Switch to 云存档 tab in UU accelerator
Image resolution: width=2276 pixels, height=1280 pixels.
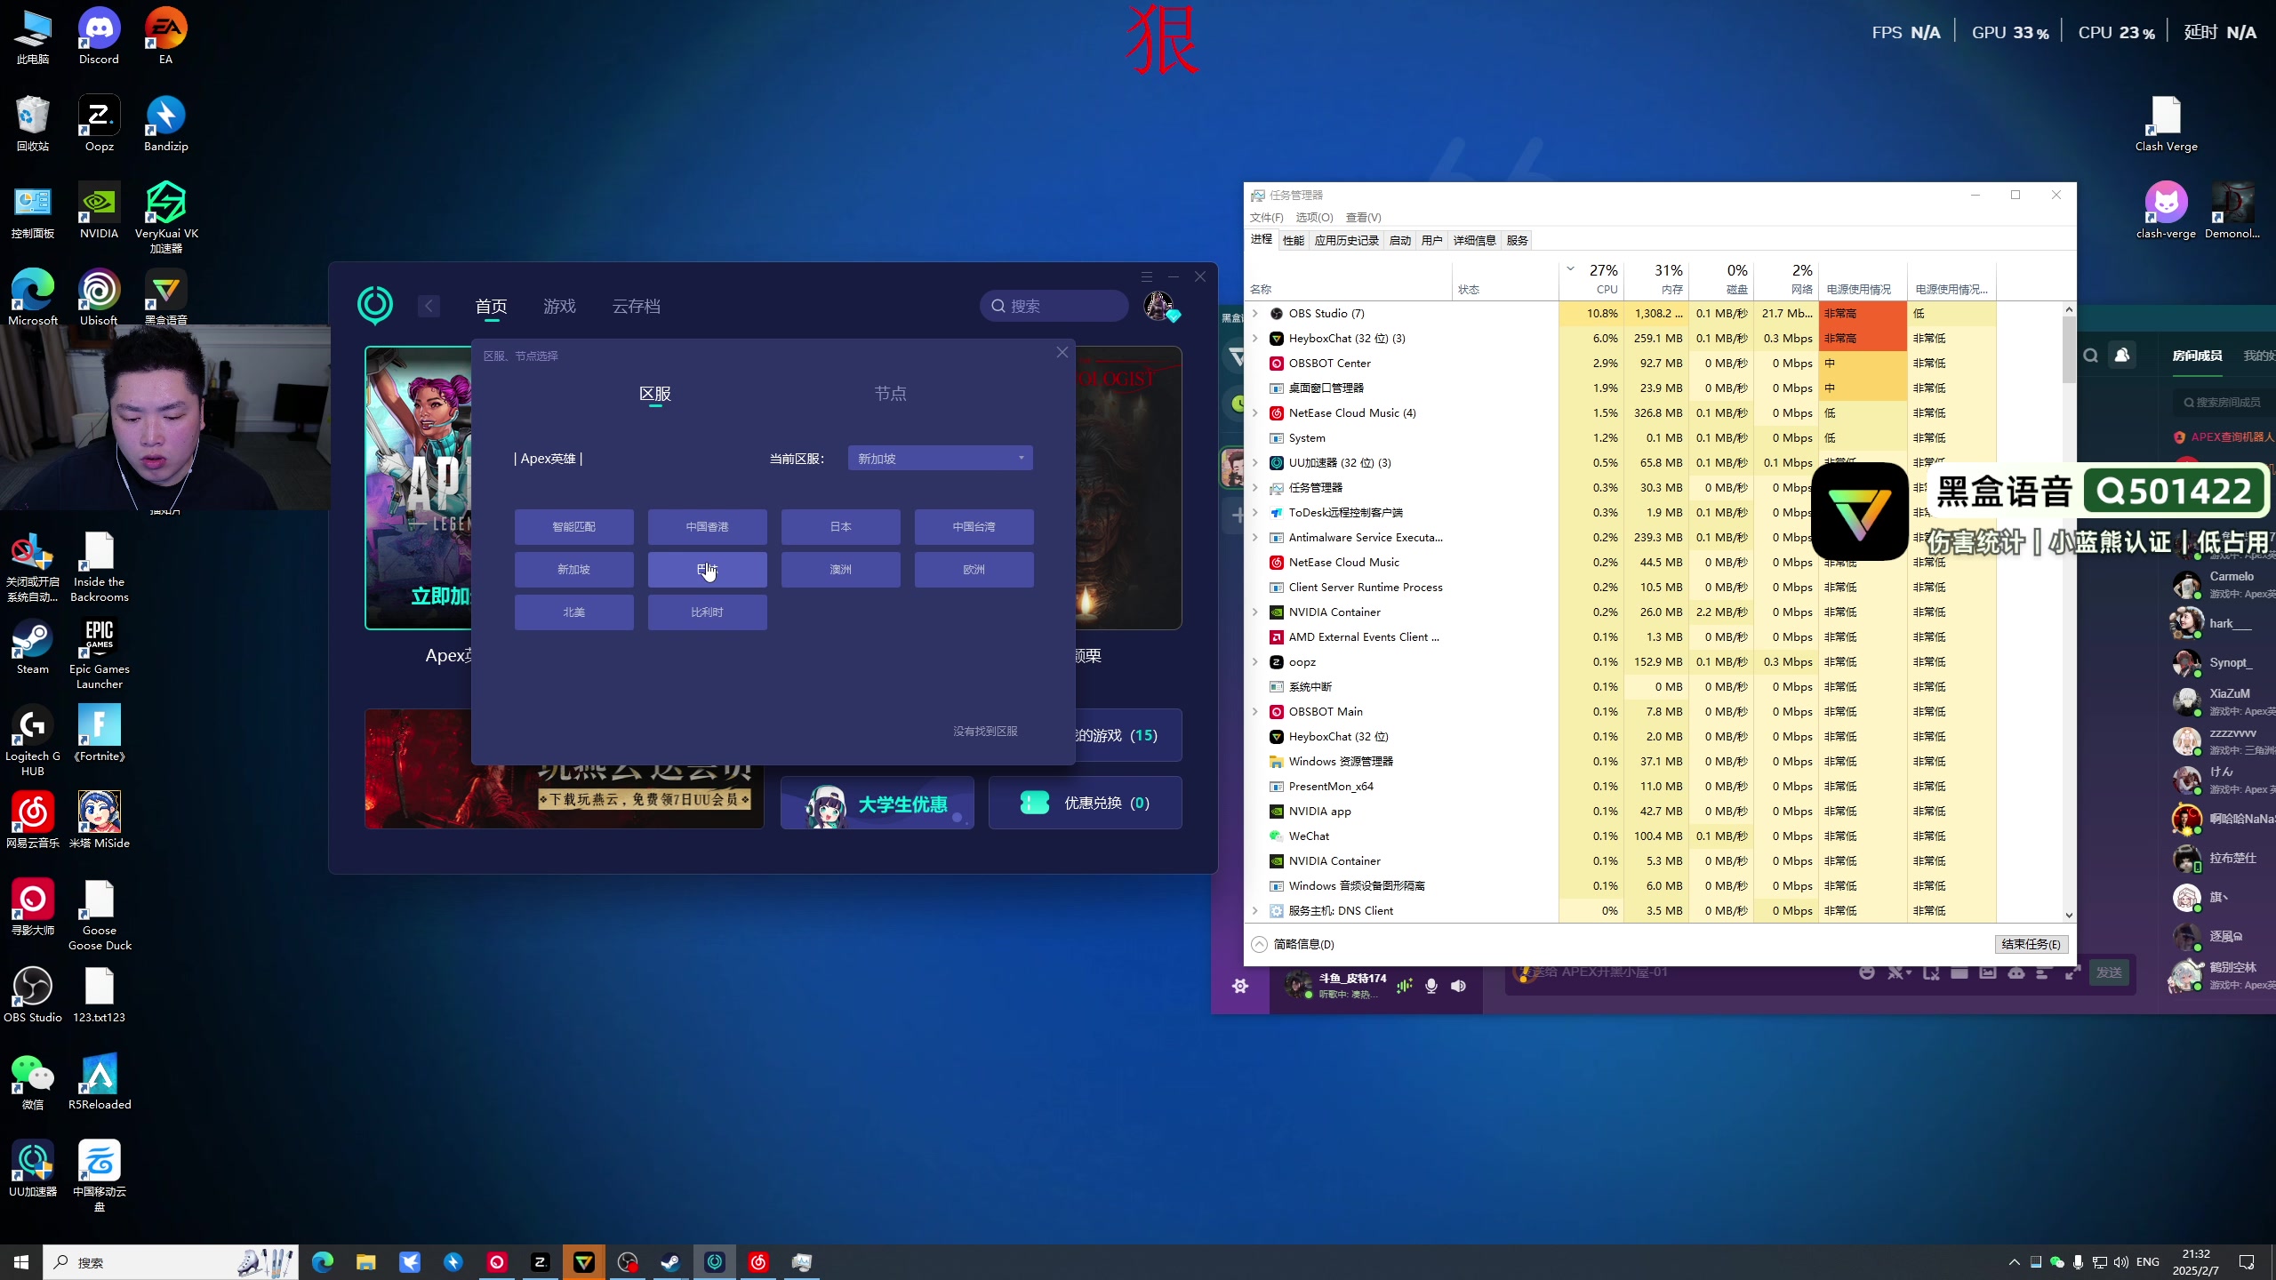[636, 307]
